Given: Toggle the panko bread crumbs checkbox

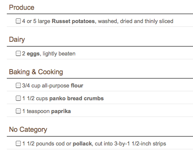Looking at the screenshot, I should [x=18, y=98].
